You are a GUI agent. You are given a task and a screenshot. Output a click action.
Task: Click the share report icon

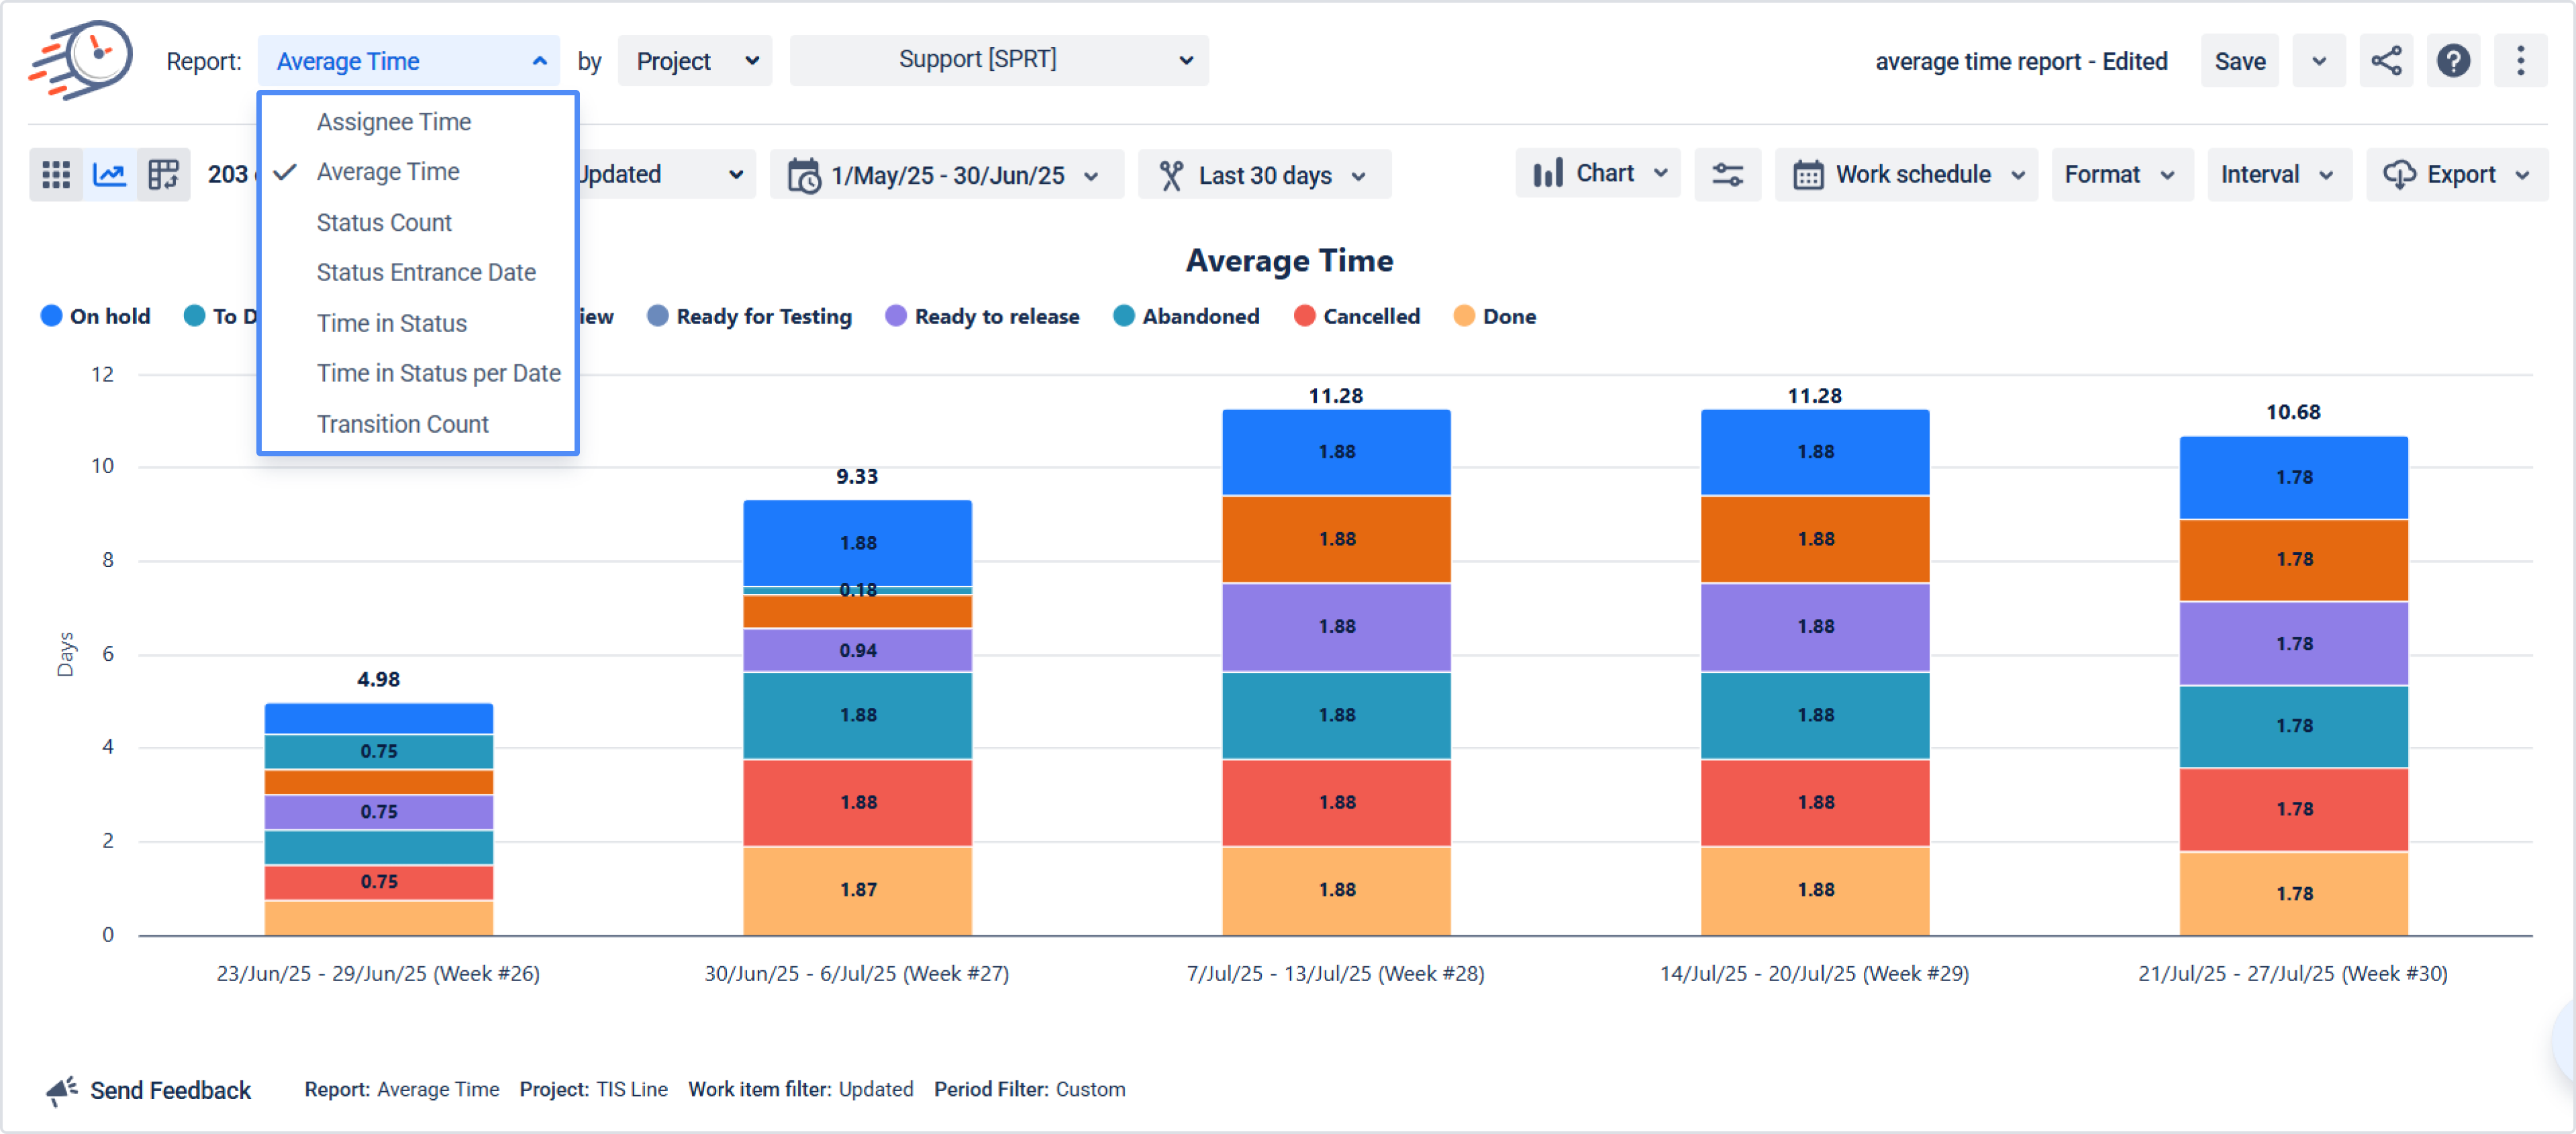coord(2386,61)
